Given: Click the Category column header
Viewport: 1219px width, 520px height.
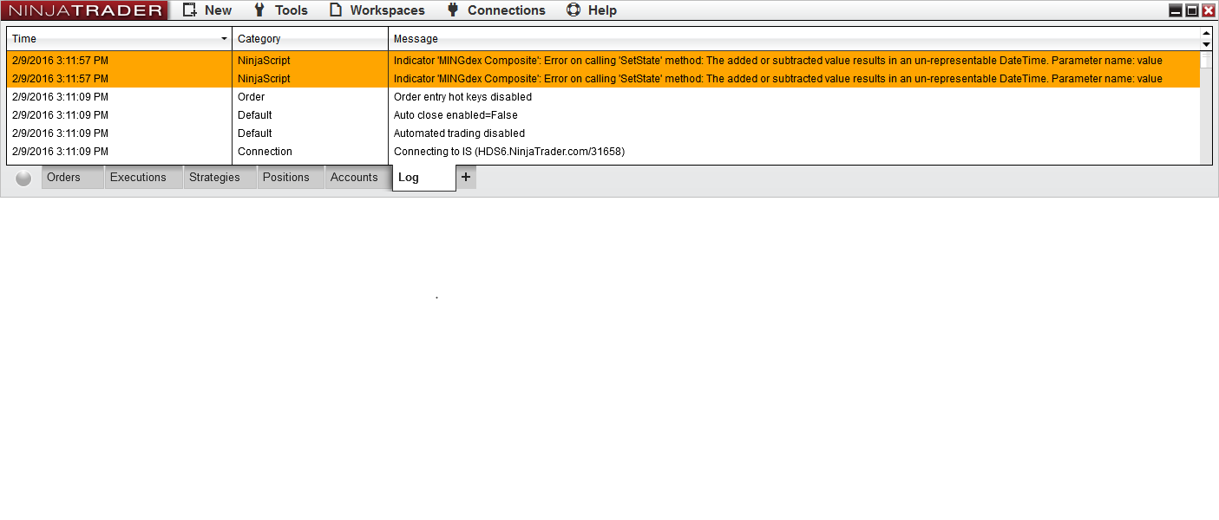Looking at the screenshot, I should point(310,39).
